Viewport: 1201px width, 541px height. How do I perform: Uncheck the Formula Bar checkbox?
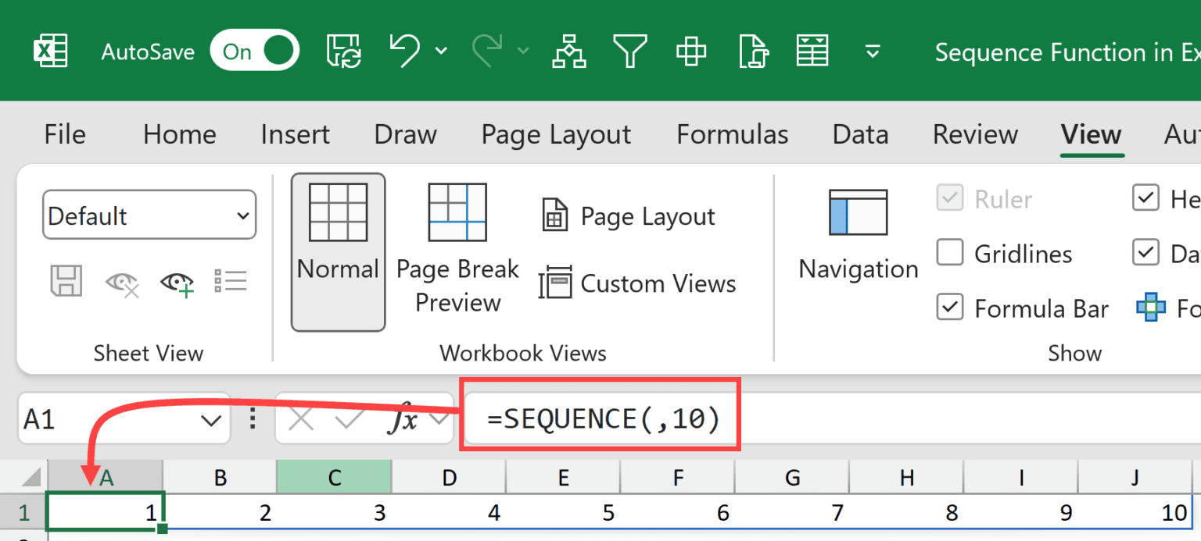(x=949, y=307)
